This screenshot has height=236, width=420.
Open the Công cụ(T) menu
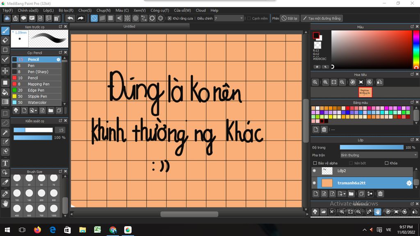pyautogui.click(x=160, y=10)
